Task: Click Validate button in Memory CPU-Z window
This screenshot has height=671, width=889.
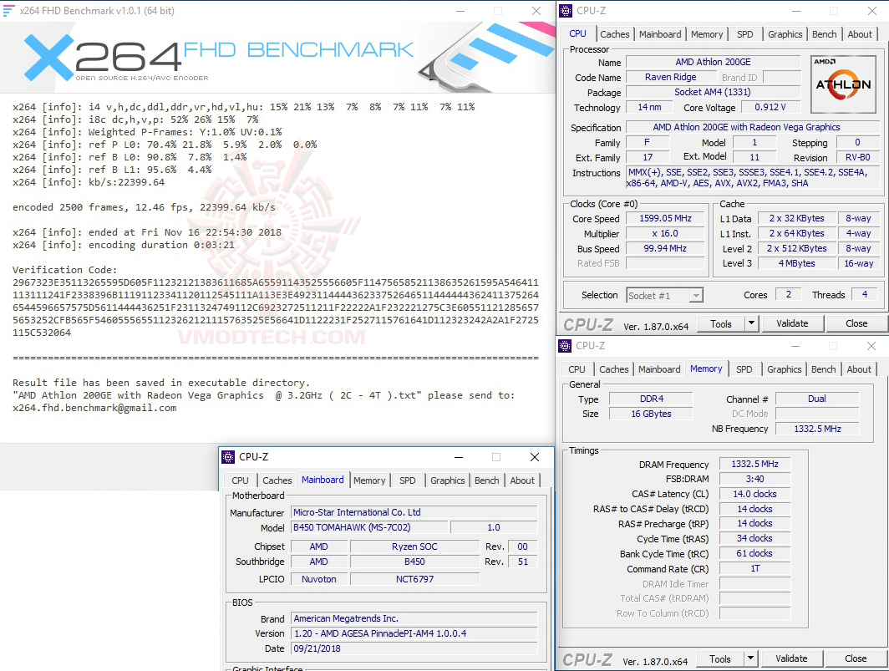Action: click(791, 658)
